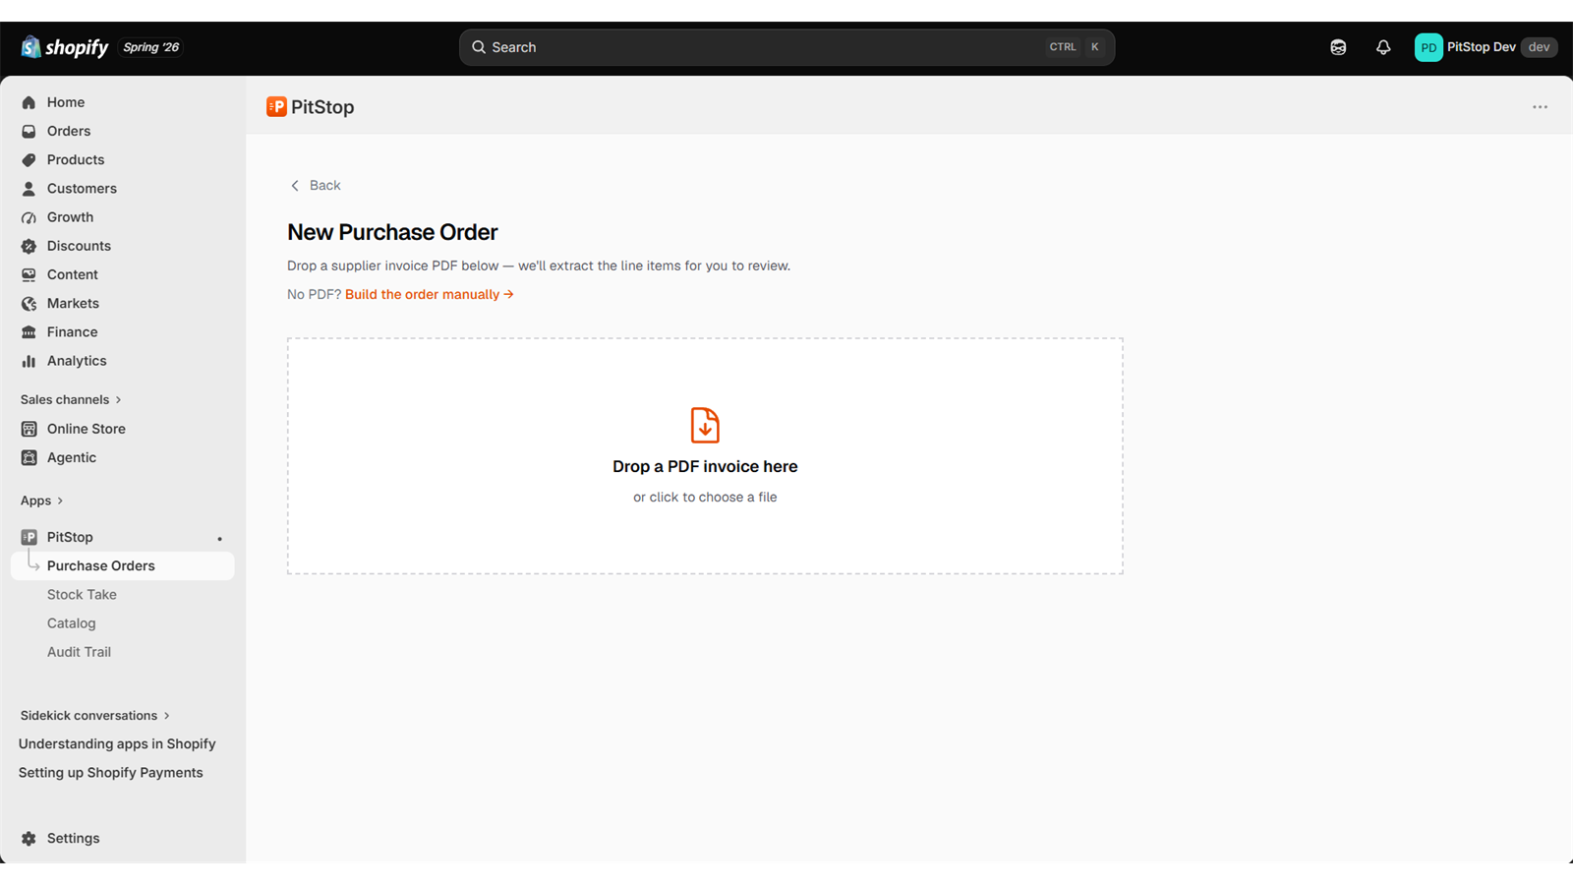Open Setting up Shopify Payments conversation
The height and width of the screenshot is (885, 1573).
click(x=111, y=773)
